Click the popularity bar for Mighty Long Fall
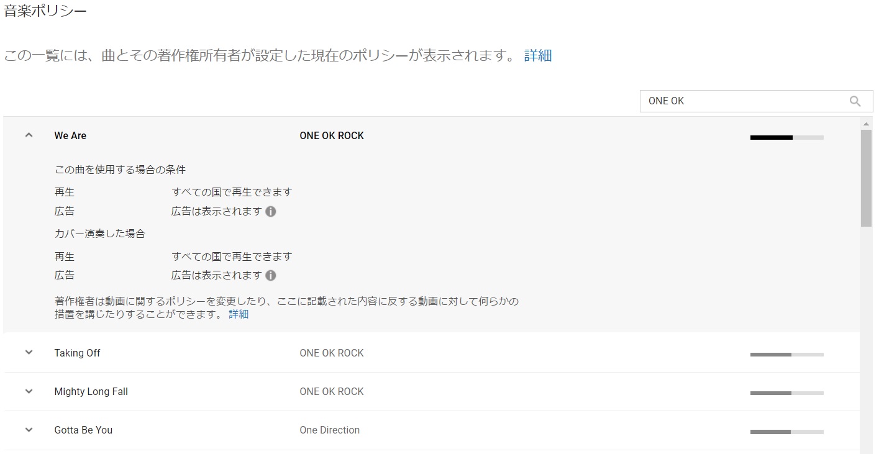Viewport: 884px width, 454px height. 787,393
